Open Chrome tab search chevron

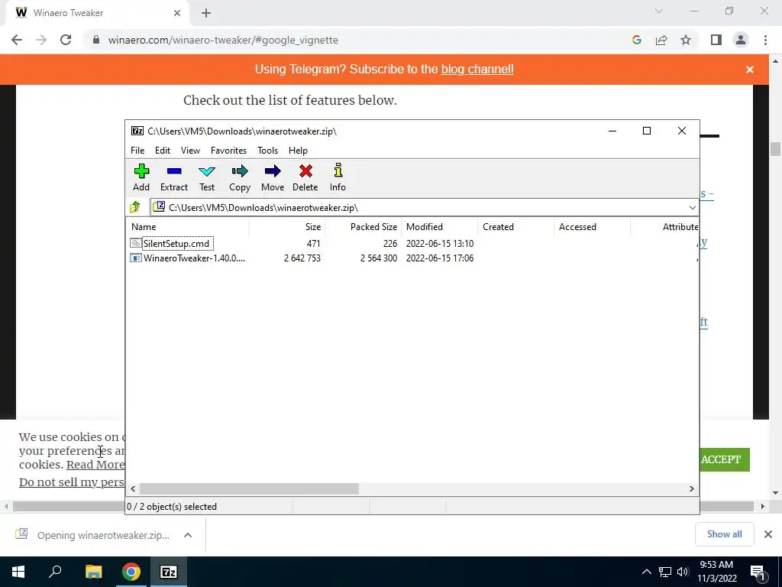659,11
